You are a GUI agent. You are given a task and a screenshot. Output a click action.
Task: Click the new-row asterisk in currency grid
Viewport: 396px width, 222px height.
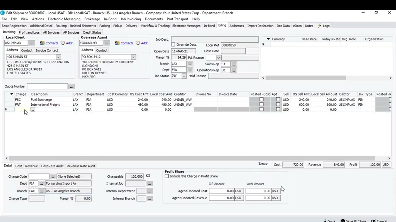click(263, 44)
